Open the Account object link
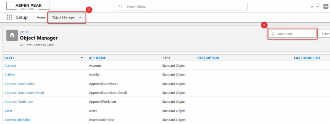330x124 pixels. [10, 66]
